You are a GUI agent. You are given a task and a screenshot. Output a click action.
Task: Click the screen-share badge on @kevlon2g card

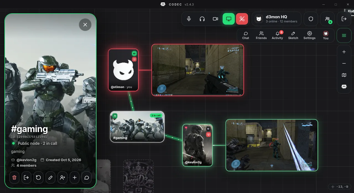pyautogui.click(x=209, y=135)
